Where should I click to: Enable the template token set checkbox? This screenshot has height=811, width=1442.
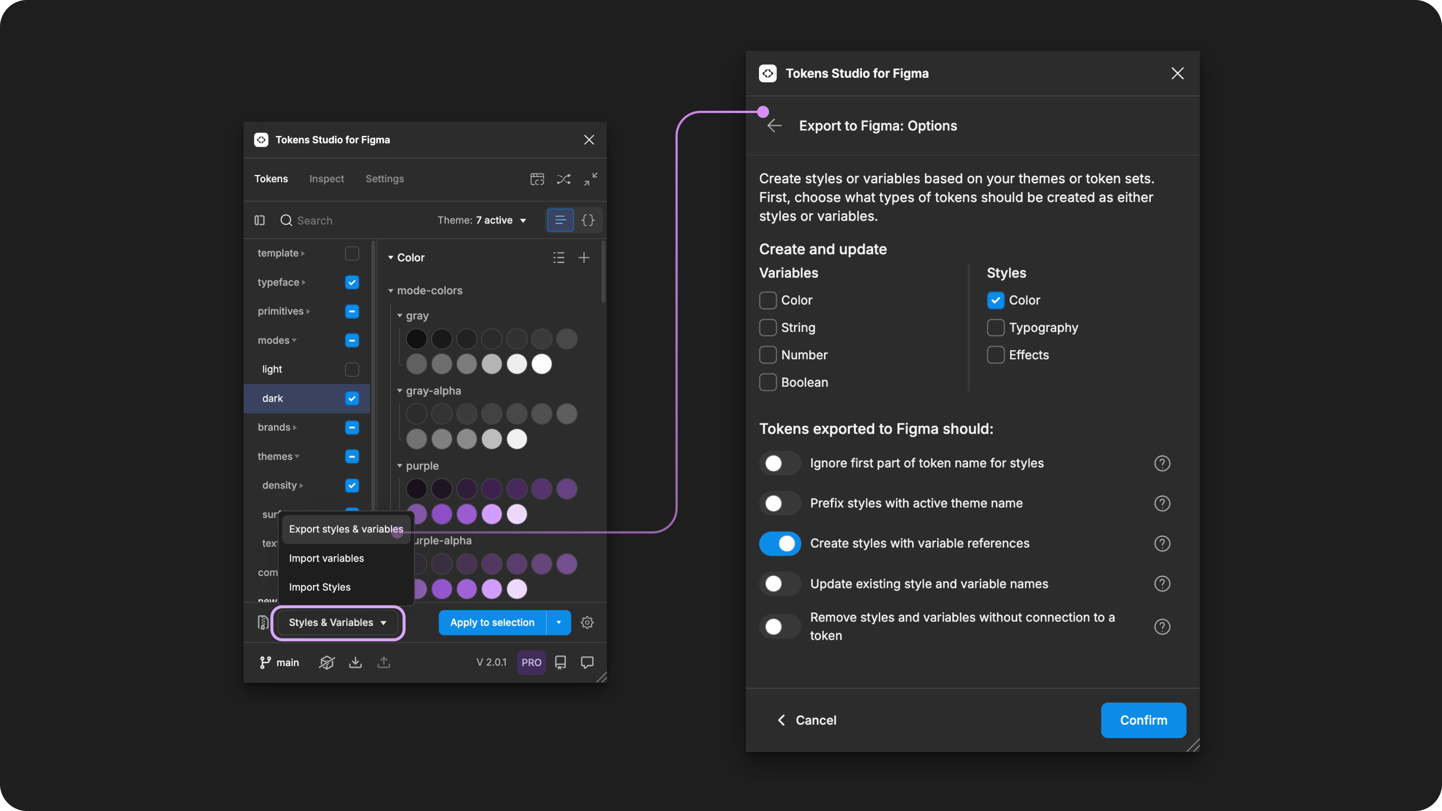(x=352, y=253)
